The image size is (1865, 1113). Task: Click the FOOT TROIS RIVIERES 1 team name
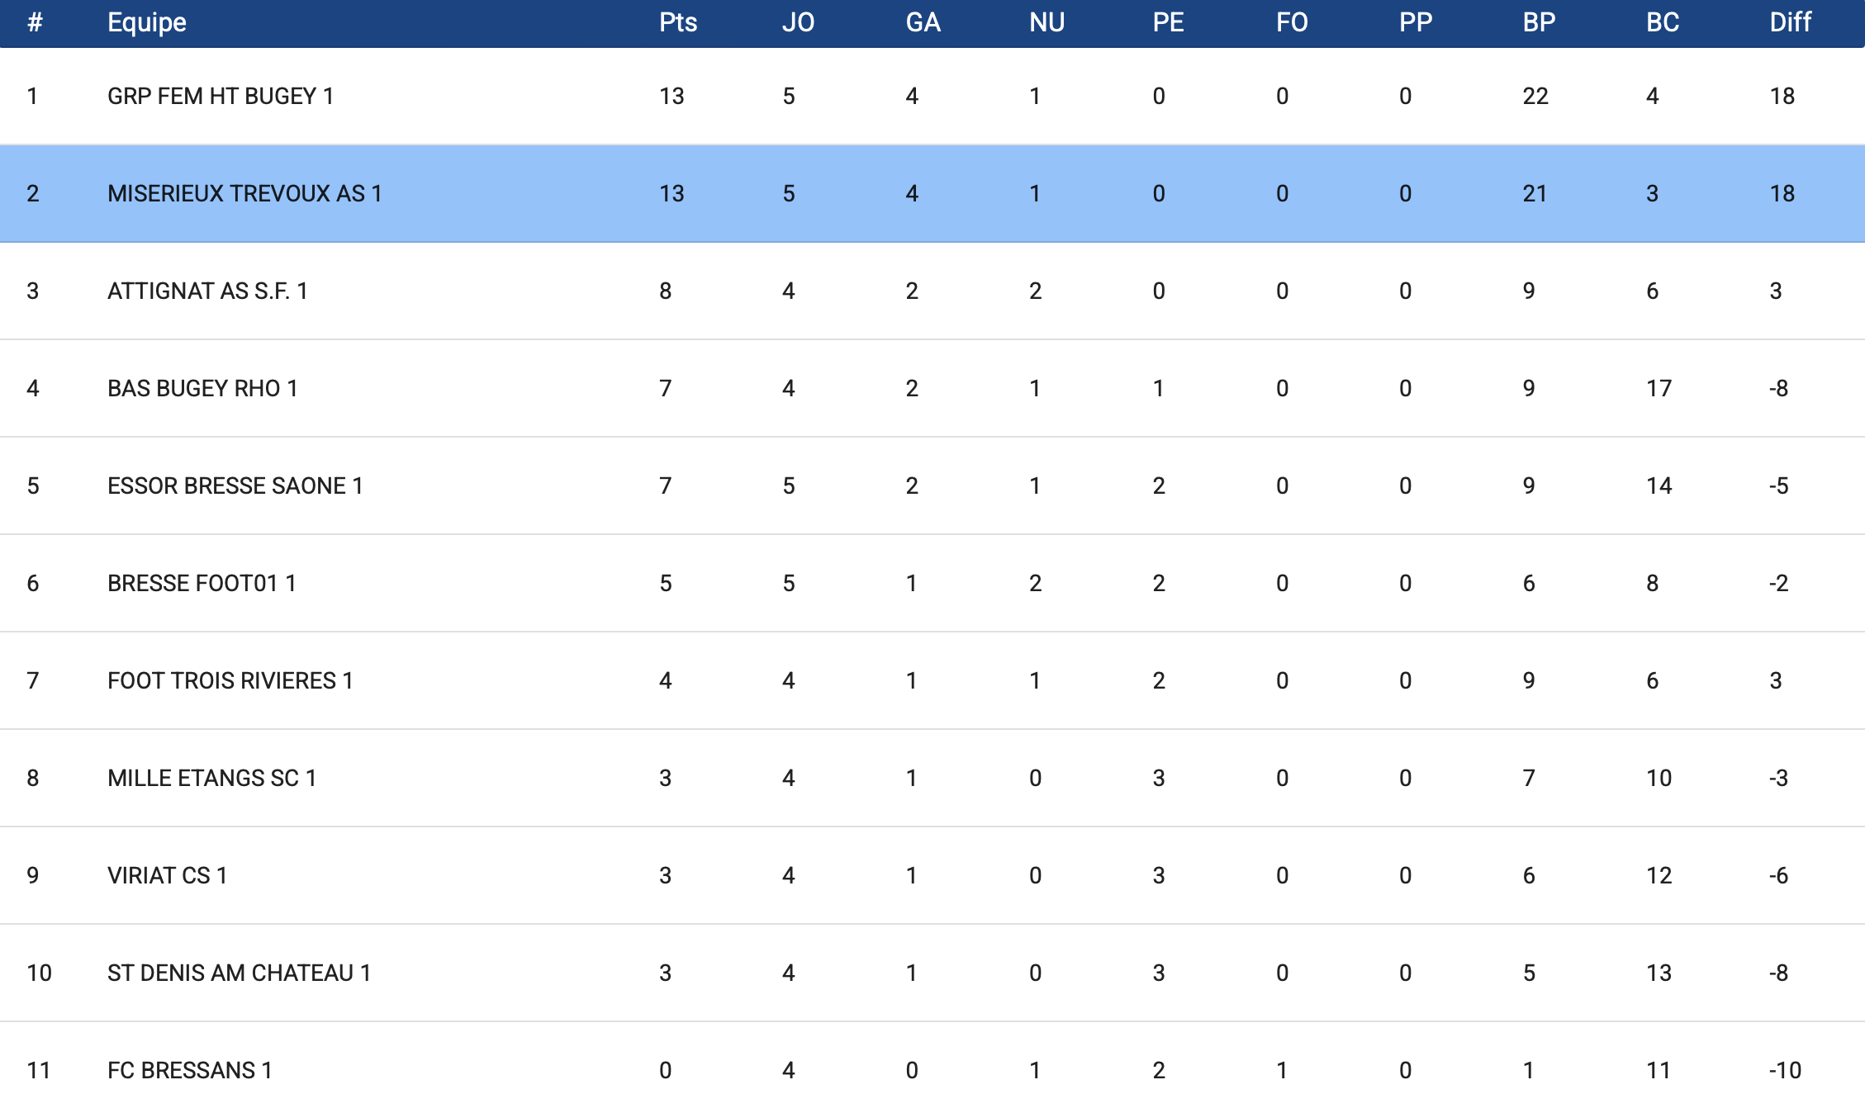[x=230, y=681]
